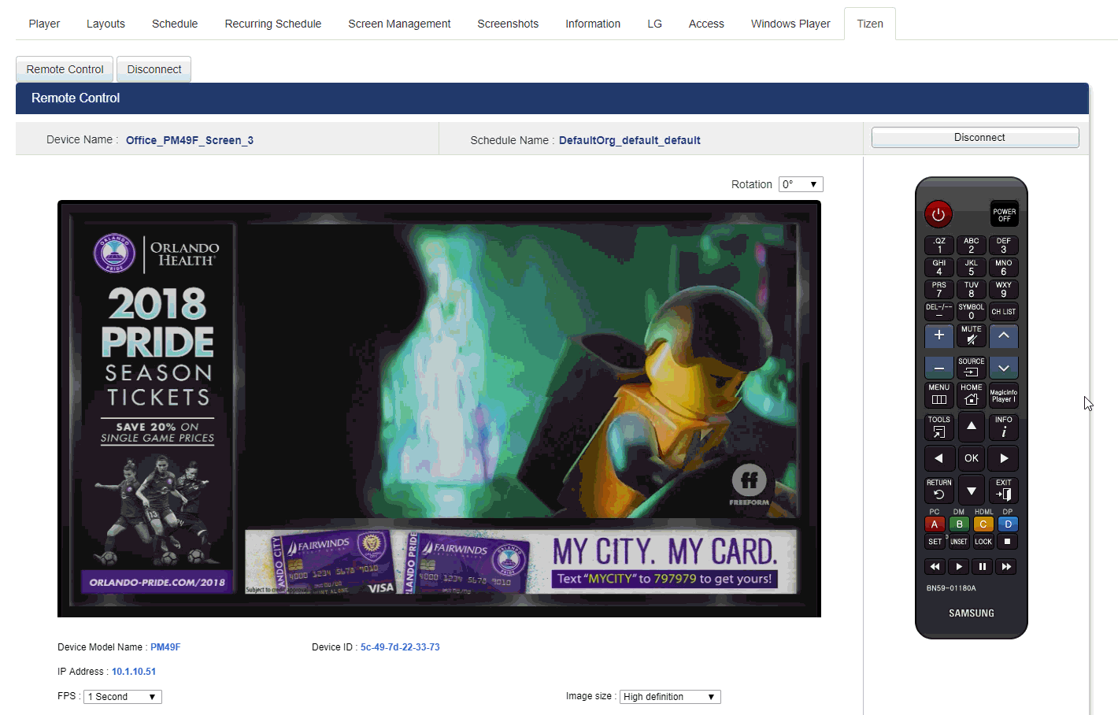Image resolution: width=1118 pixels, height=715 pixels.
Task: Click the UNSET key on remote
Action: point(959,542)
